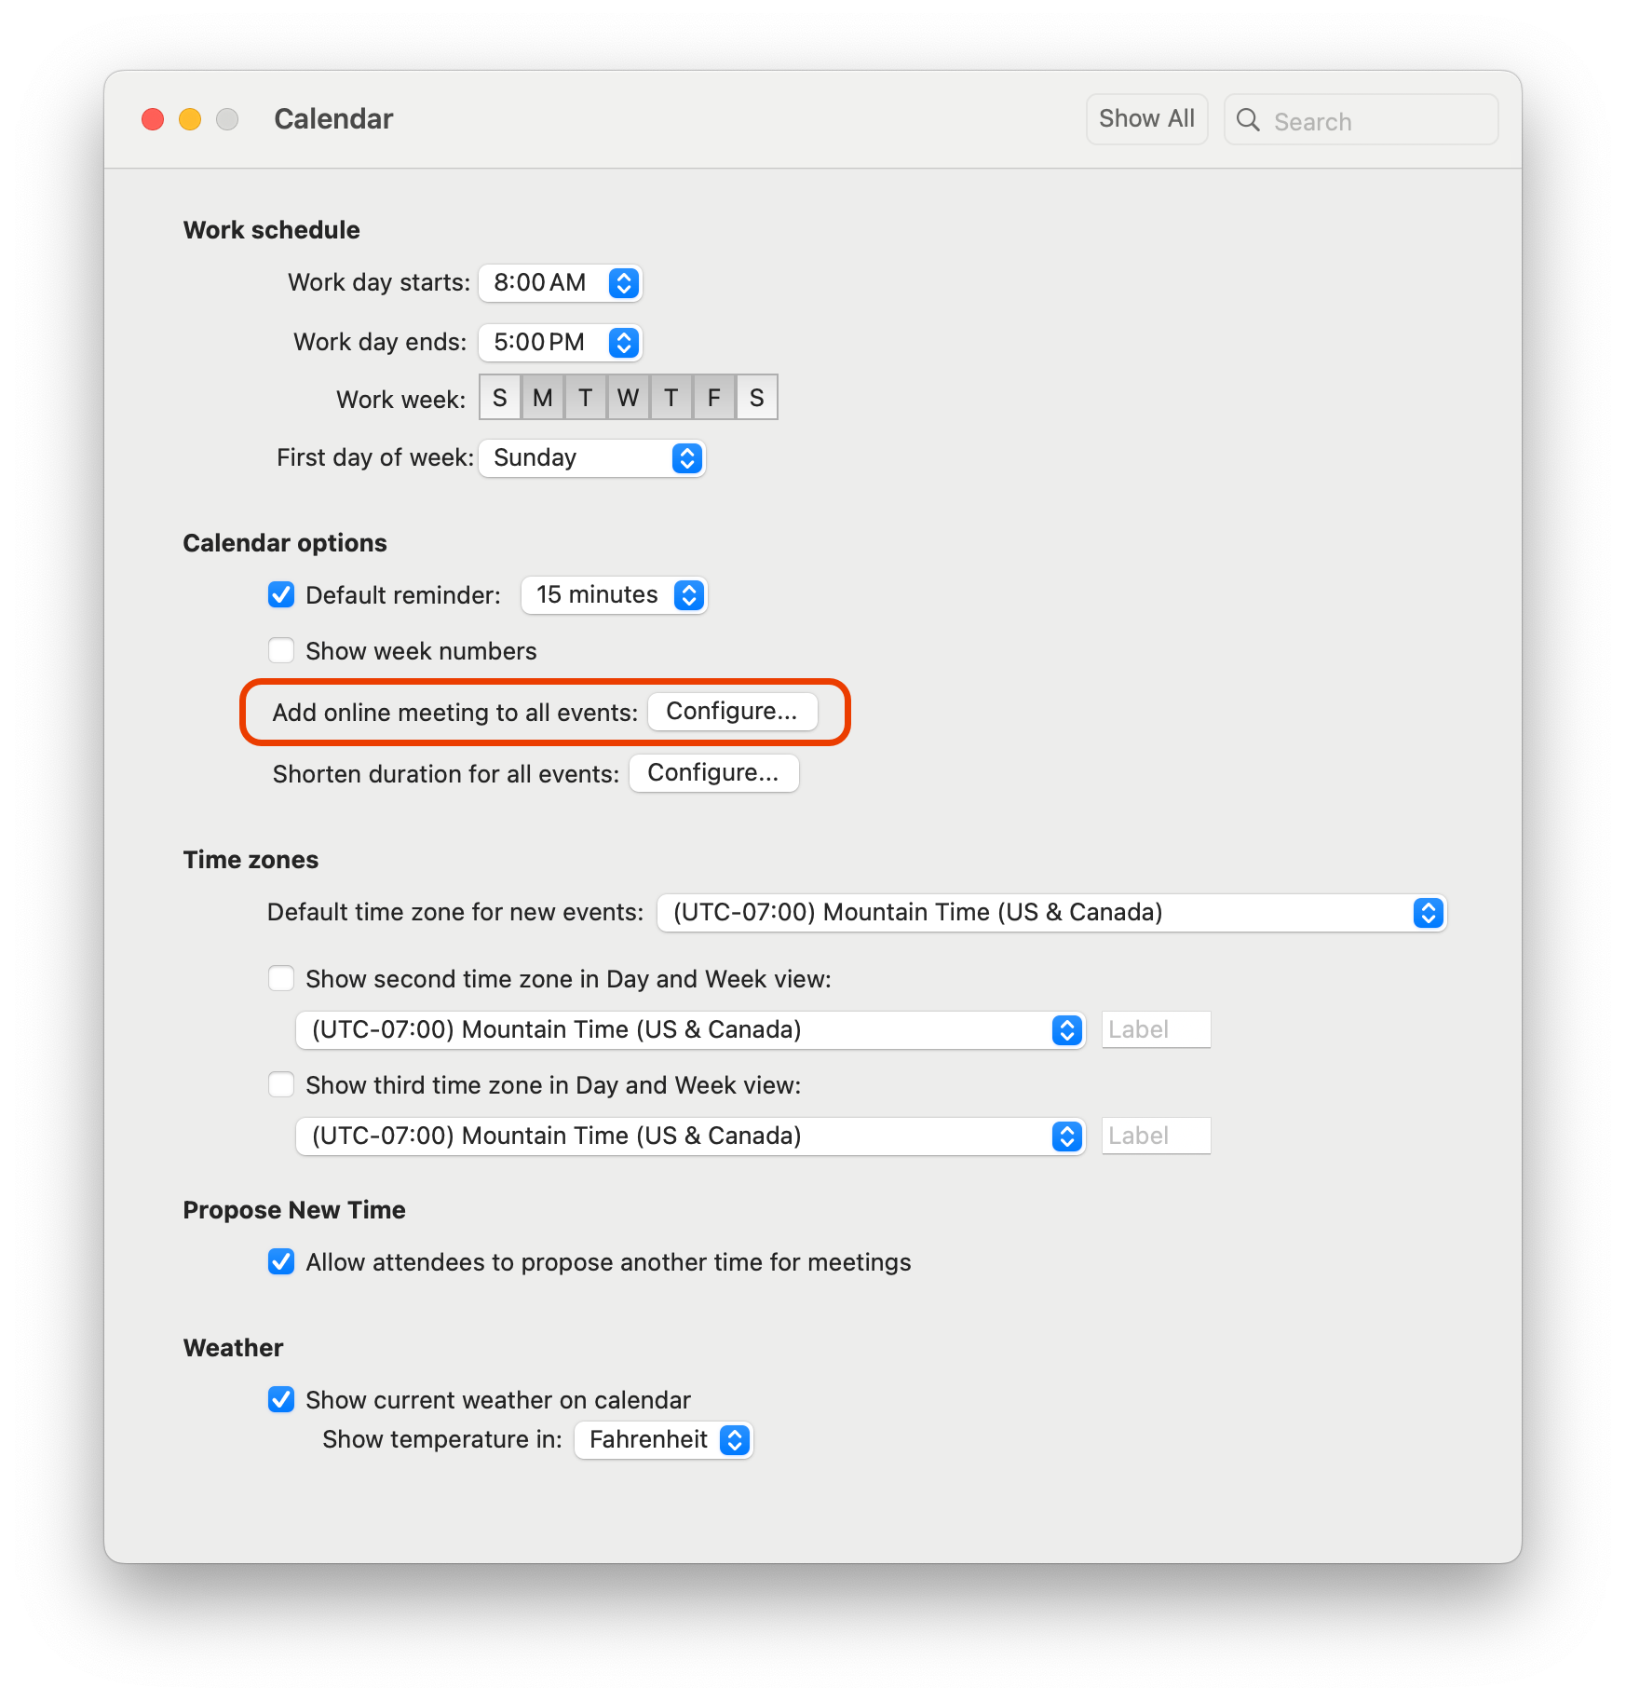
Task: Enable Show week numbers
Action: point(281,650)
